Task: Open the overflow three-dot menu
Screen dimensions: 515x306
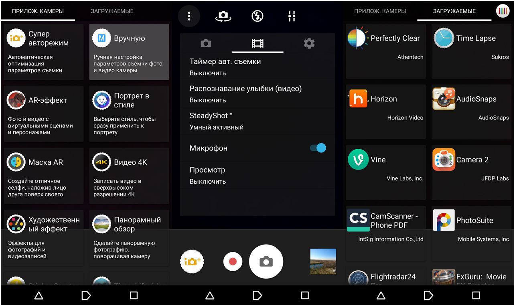Action: [x=189, y=16]
